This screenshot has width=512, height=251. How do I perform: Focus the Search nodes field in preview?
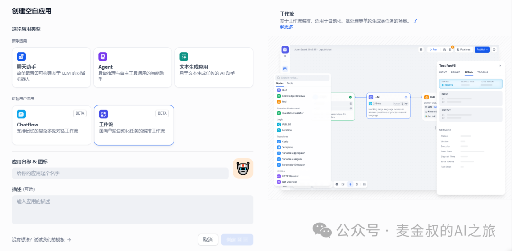[x=302, y=78]
